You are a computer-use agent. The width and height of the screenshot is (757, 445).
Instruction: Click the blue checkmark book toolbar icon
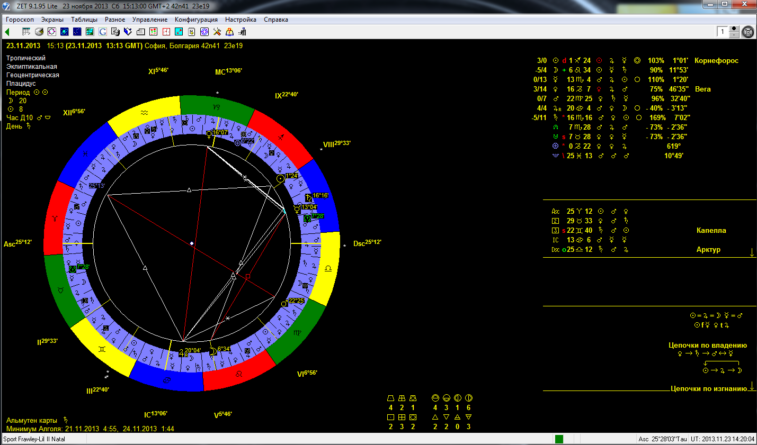point(128,32)
